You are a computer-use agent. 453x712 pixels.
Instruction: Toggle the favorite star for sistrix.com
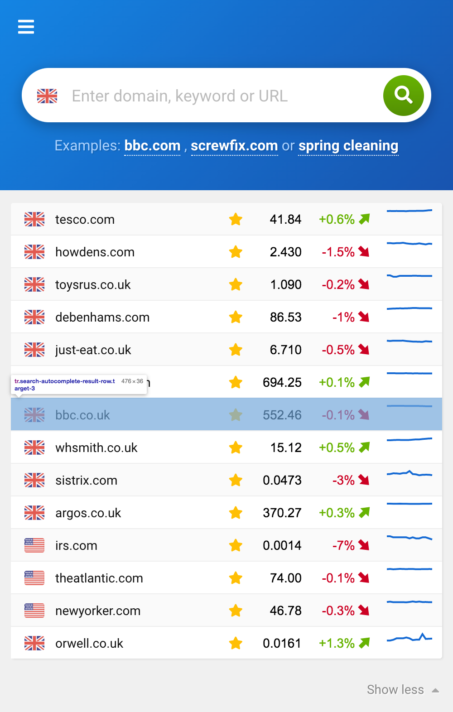pos(236,480)
